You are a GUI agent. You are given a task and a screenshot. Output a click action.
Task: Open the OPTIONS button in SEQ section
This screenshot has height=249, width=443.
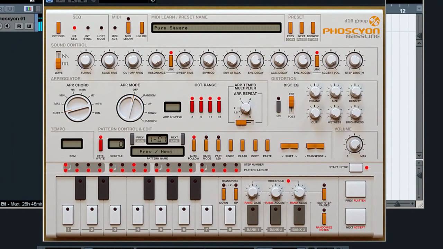click(58, 28)
